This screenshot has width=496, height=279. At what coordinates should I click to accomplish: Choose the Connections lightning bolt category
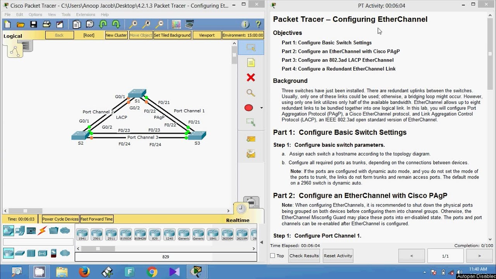(42, 231)
